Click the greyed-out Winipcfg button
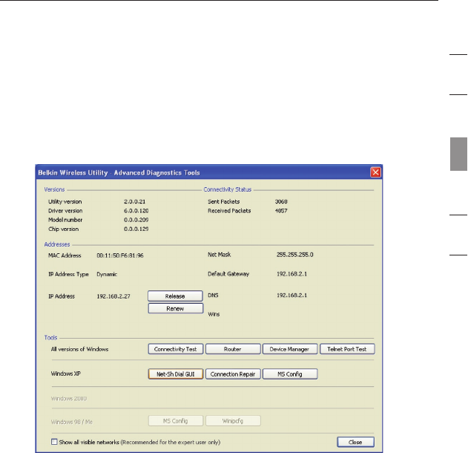 coord(232,420)
